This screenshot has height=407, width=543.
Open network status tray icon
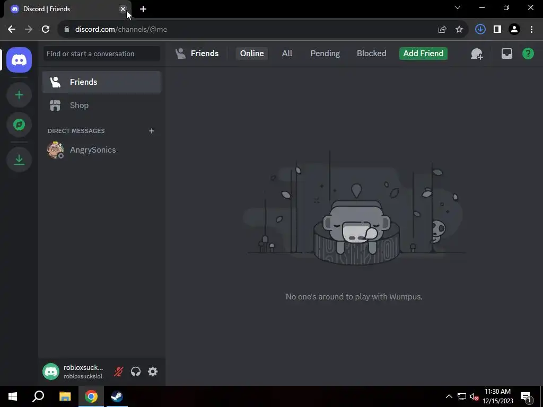point(462,396)
